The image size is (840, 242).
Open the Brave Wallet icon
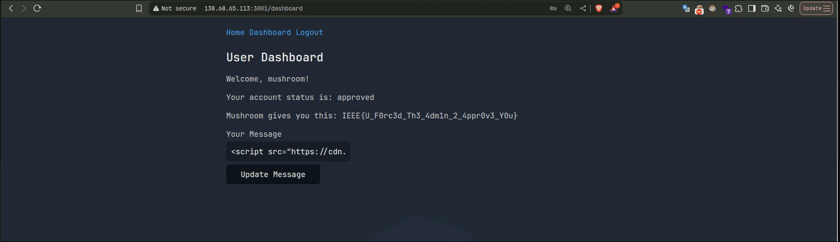pos(765,8)
